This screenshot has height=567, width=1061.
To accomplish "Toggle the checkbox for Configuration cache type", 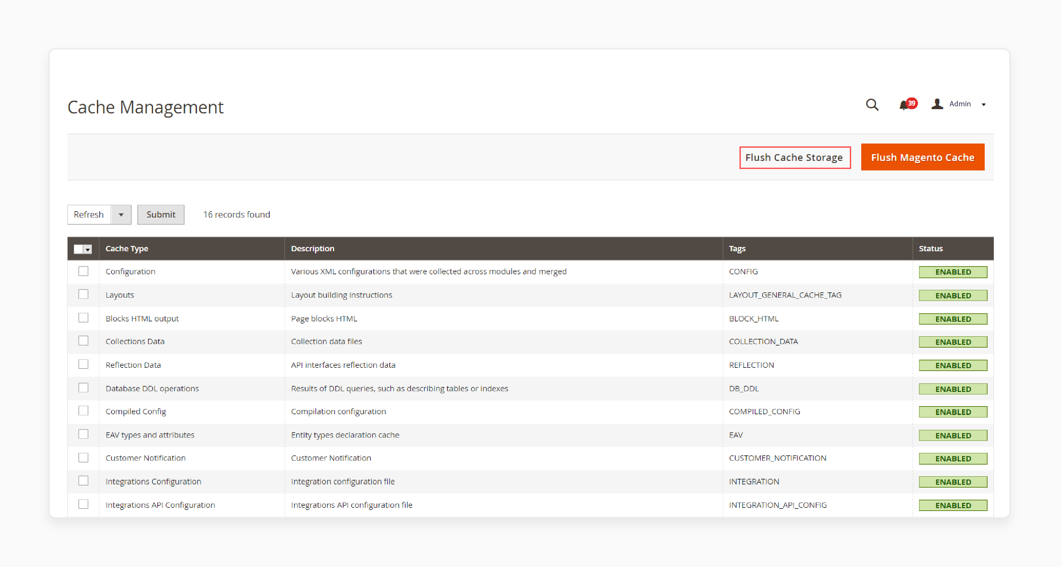I will coord(82,272).
